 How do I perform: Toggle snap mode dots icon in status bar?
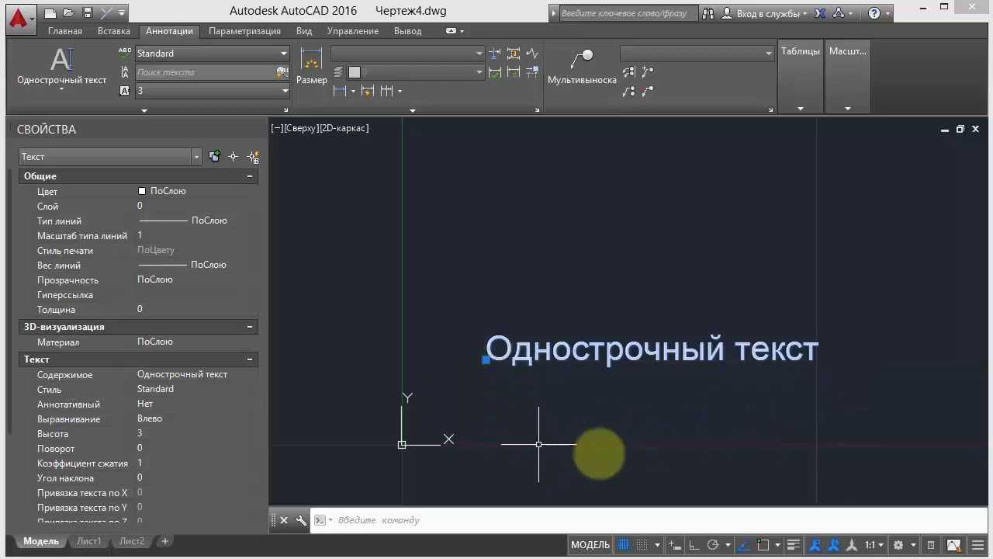click(x=642, y=545)
